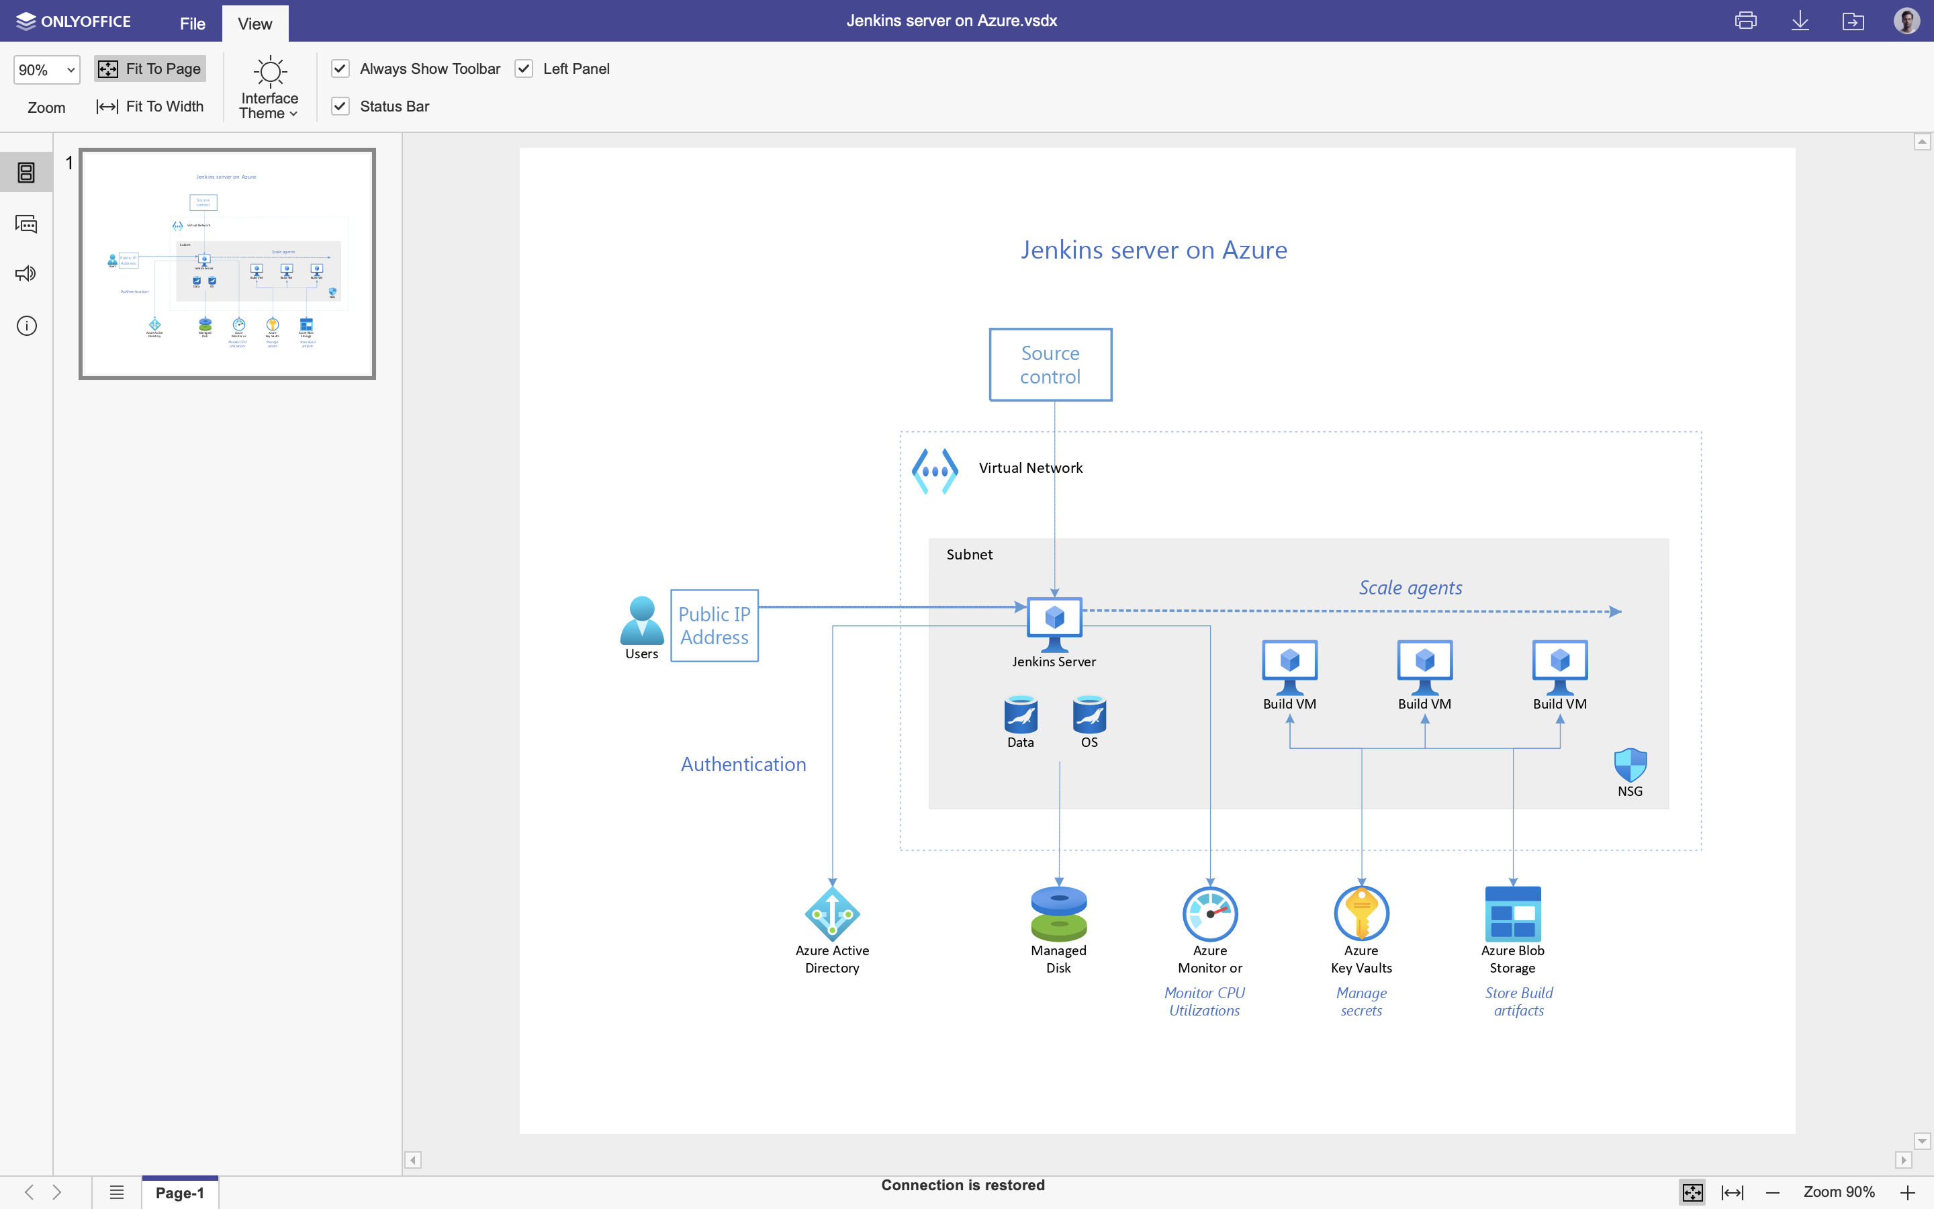Toggle Left Panel checkbox
This screenshot has width=1934, height=1209.
[524, 69]
